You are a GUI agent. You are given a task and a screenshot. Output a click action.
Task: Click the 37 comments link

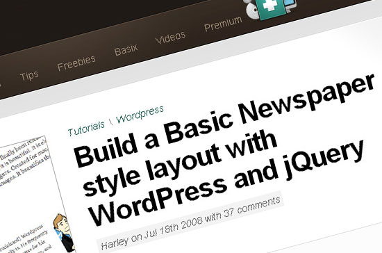click(251, 207)
